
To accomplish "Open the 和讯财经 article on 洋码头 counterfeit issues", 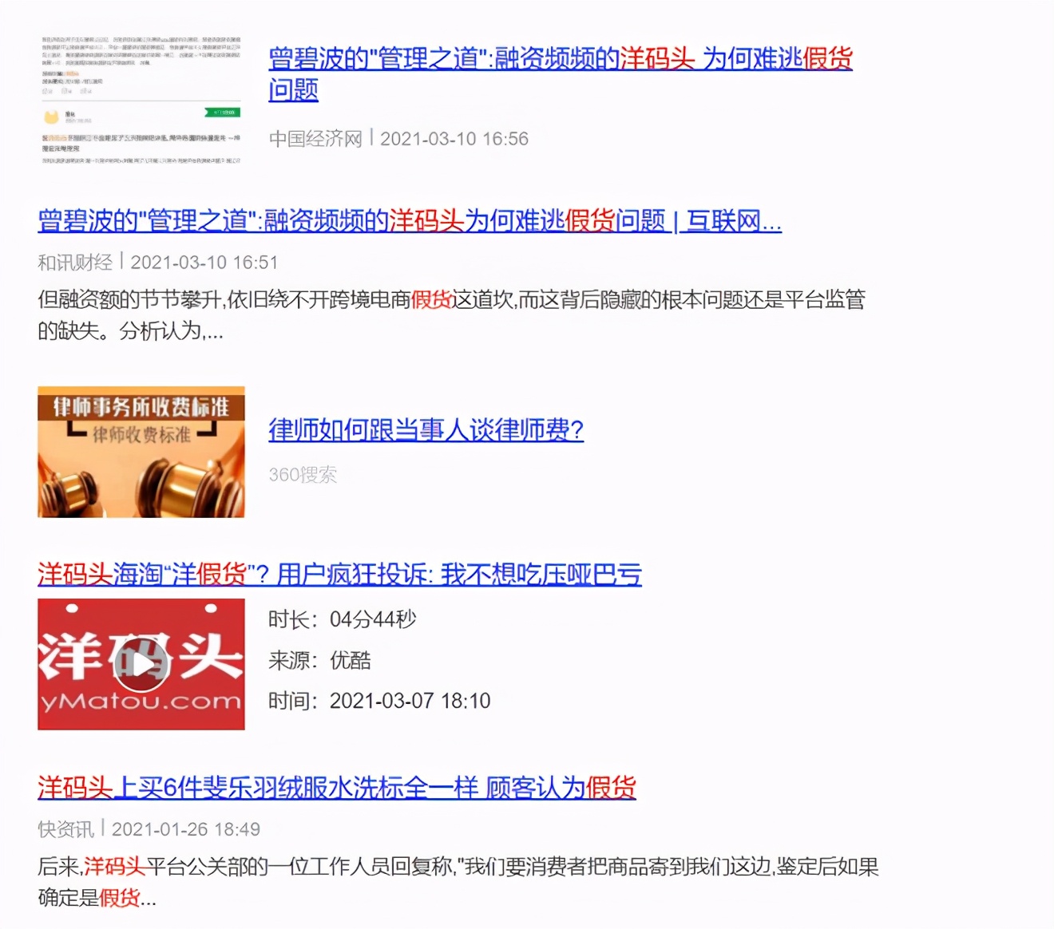I will [409, 223].
